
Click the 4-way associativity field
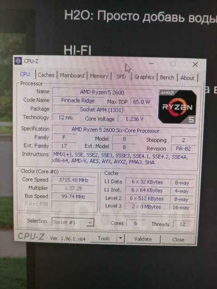182,191
